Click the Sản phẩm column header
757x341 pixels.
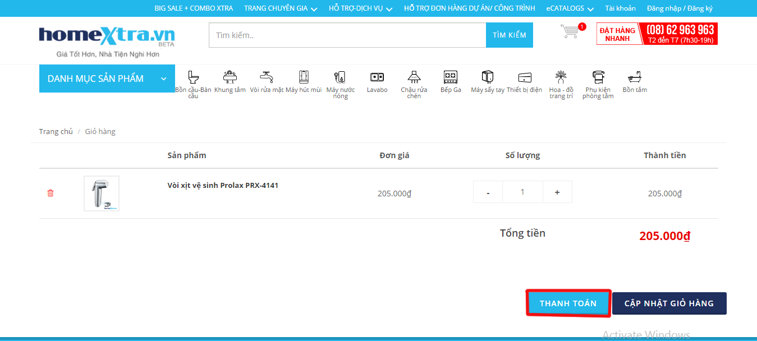click(187, 155)
